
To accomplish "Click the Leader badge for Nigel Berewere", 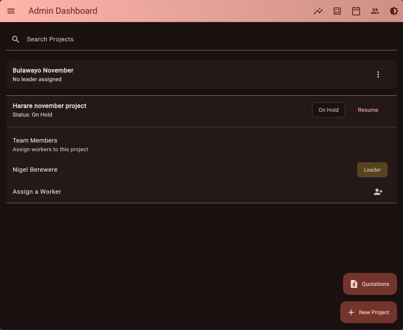I will (372, 170).
